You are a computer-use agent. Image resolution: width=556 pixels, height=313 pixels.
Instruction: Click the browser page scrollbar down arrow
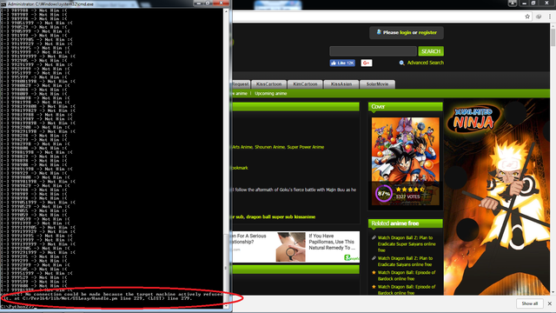click(553, 292)
